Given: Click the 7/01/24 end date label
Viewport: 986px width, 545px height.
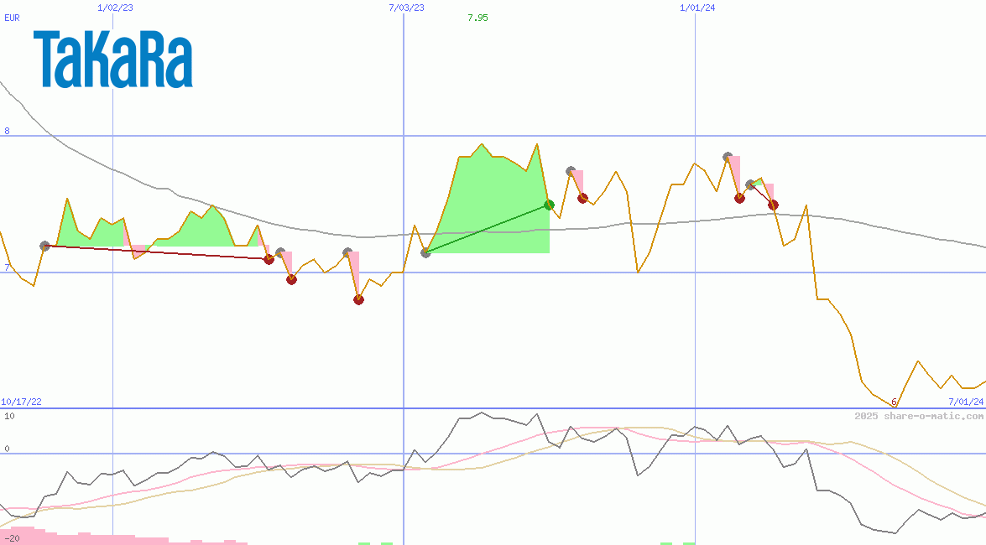Looking at the screenshot, I should coord(965,402).
